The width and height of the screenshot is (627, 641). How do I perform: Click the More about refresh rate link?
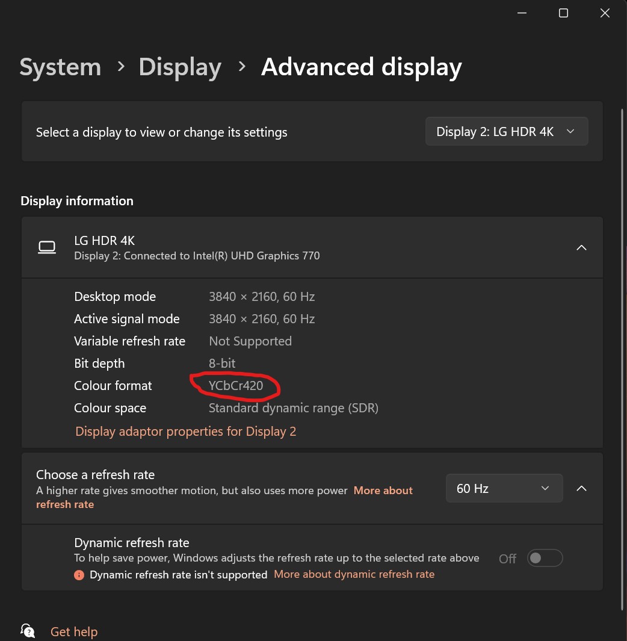(x=383, y=491)
